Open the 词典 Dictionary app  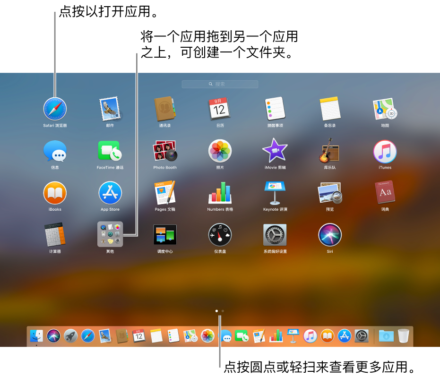(385, 193)
